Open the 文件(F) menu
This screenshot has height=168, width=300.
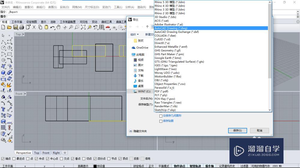click(x=5, y=7)
